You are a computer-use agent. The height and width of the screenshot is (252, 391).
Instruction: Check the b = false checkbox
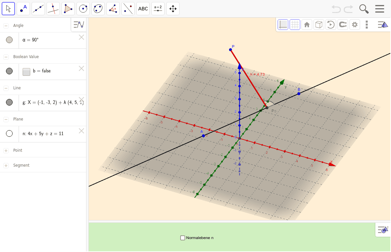point(26,72)
